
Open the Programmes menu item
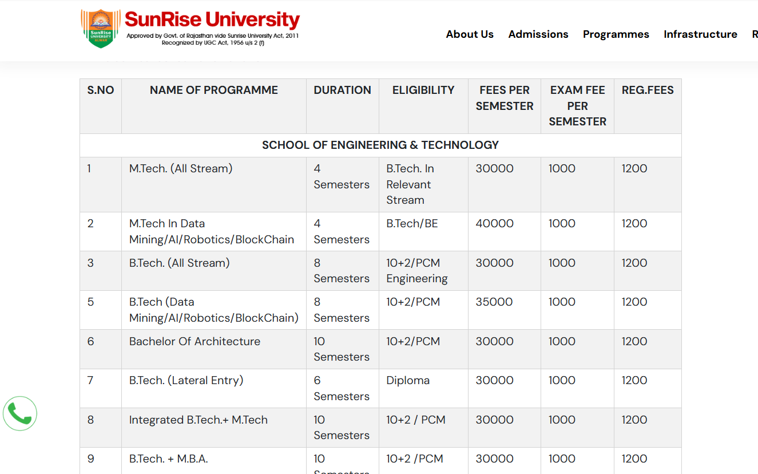pyautogui.click(x=616, y=34)
